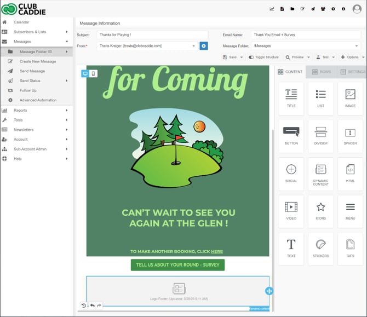Click the survey button in email
The height and width of the screenshot is (317, 367).
(177, 265)
